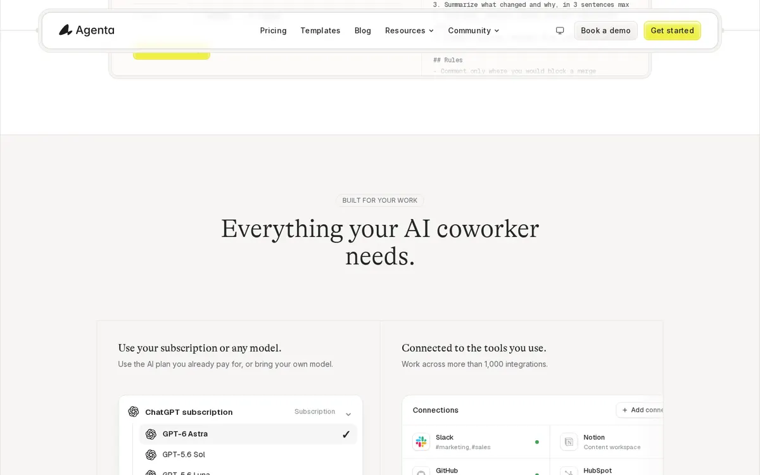Click the 'HubSpot' connection name
The width and height of the screenshot is (760, 475).
tap(598, 471)
